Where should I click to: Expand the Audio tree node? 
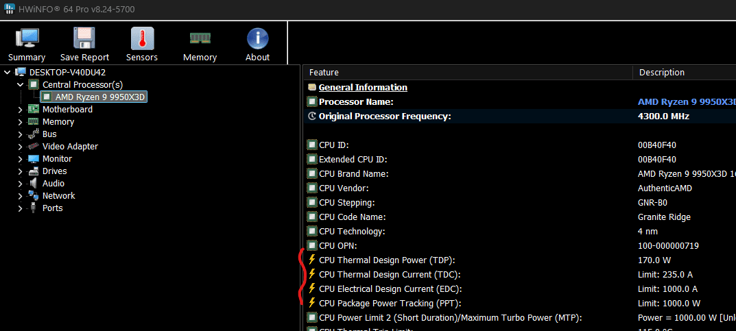click(20, 184)
